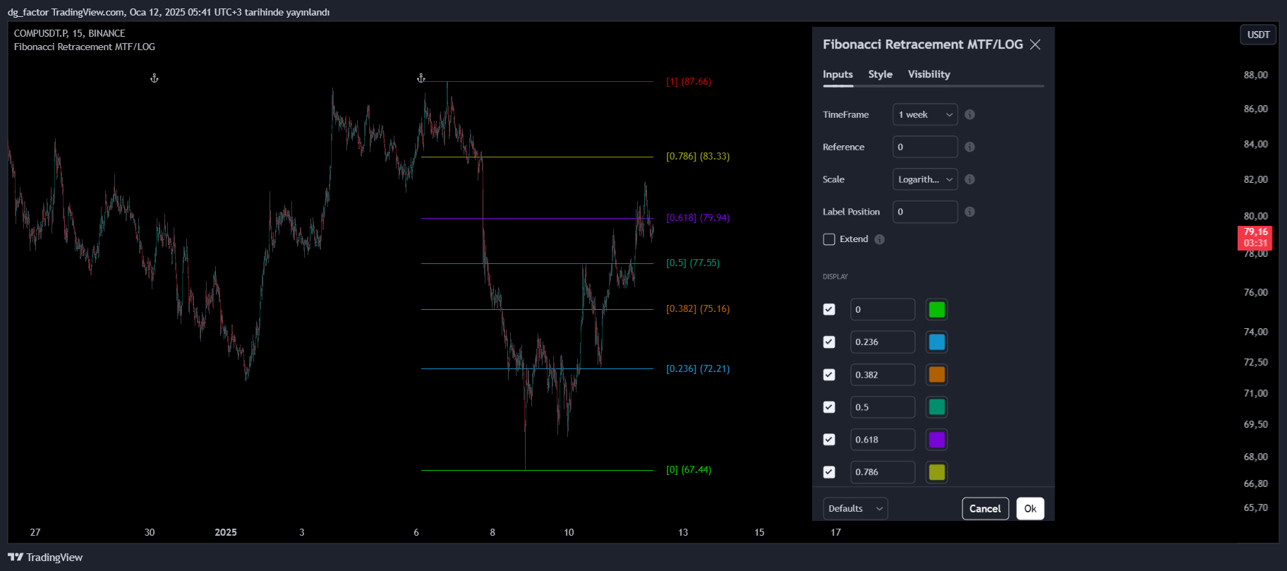Uncheck the 0.5 level checkbox

pos(829,407)
